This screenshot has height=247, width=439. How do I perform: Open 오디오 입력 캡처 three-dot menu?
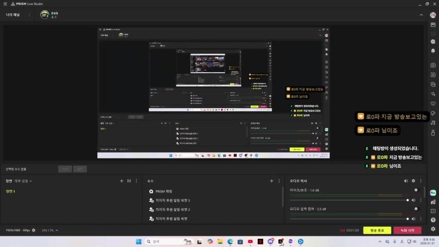[421, 219]
